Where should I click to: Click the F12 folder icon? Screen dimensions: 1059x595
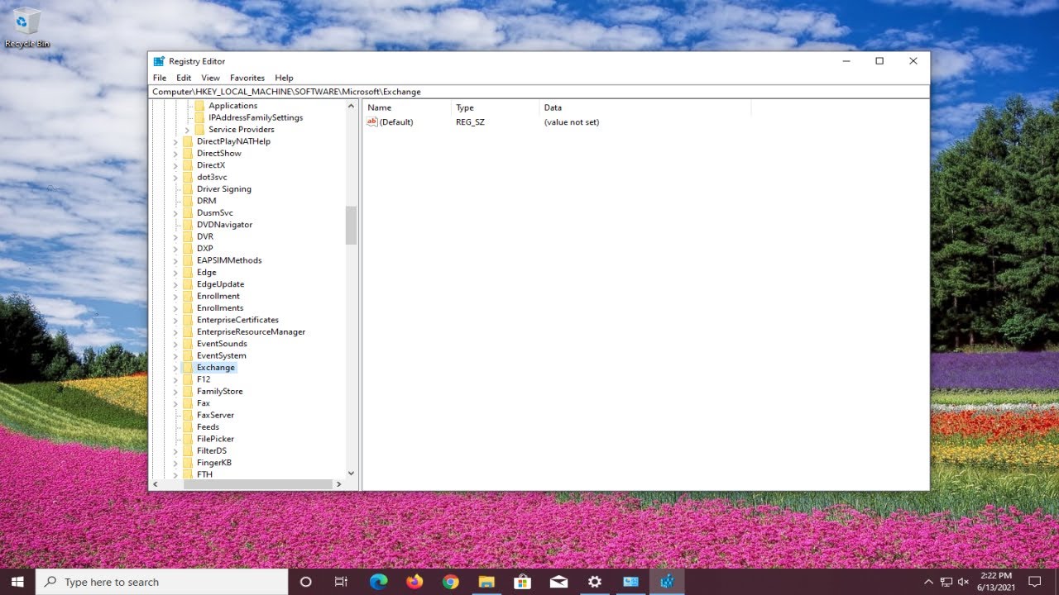point(188,379)
